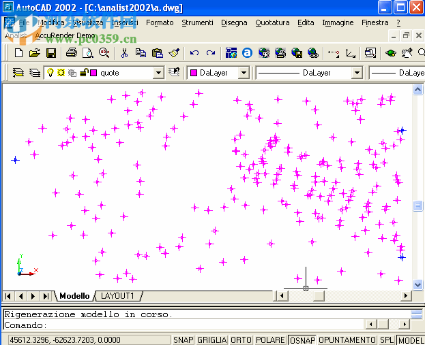Make object's layer current icon
The width and height of the screenshot is (425, 345).
(18, 73)
